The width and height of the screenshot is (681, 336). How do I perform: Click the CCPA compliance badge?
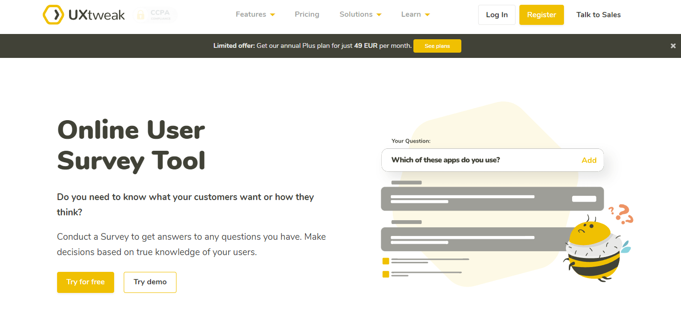click(154, 15)
